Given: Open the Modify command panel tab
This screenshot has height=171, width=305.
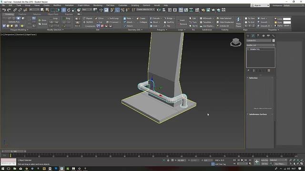Looking at the screenshot, I should (x=253, y=36).
